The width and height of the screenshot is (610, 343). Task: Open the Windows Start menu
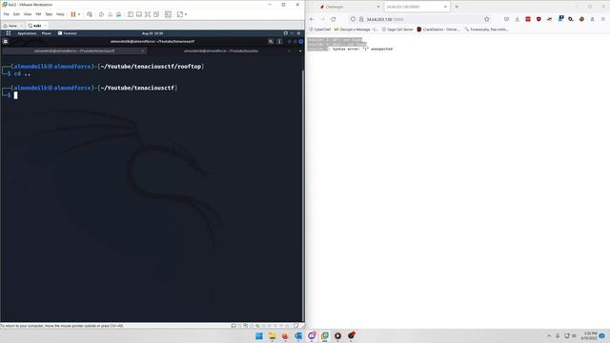coord(259,335)
